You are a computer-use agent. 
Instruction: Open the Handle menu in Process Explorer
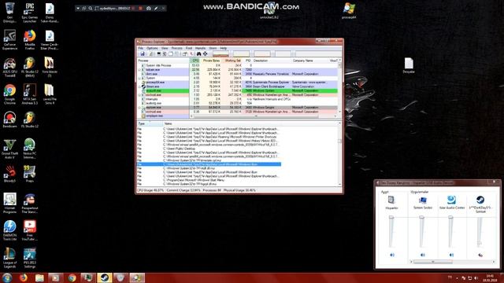pos(200,48)
